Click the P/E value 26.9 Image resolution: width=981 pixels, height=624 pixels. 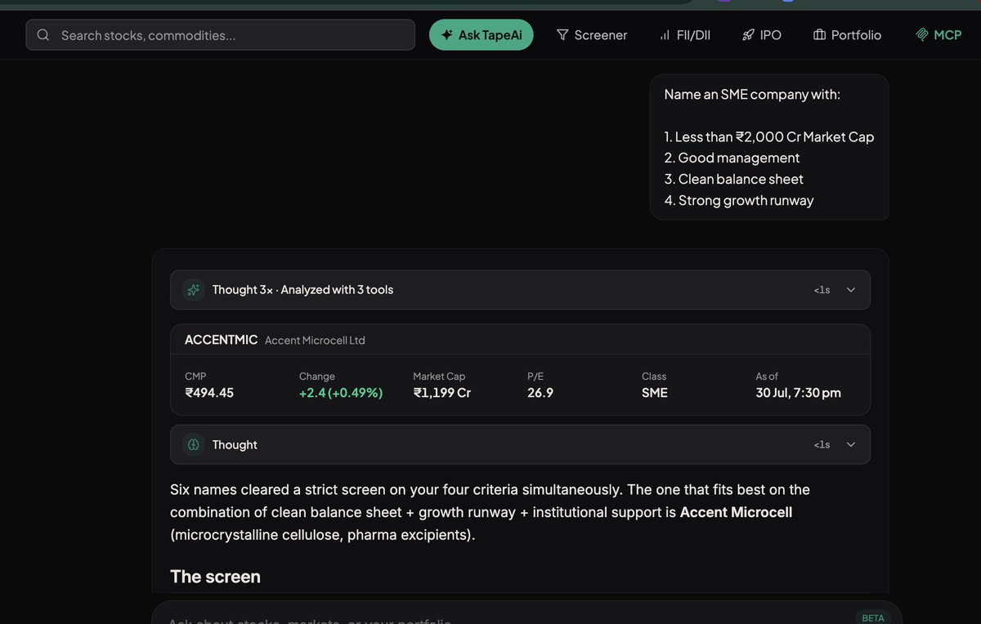pos(540,393)
